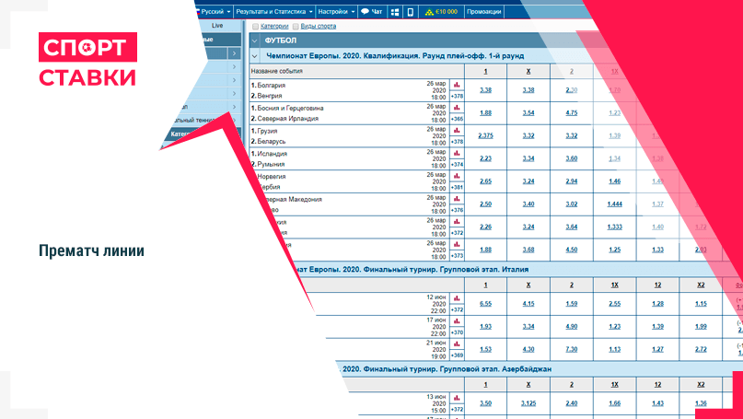
Task: Open +372 markets for 12 июн match
Action: [x=458, y=310]
